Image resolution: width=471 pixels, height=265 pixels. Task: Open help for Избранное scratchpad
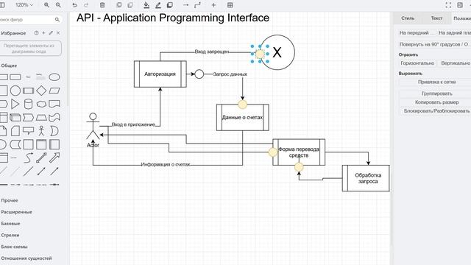(36, 32)
